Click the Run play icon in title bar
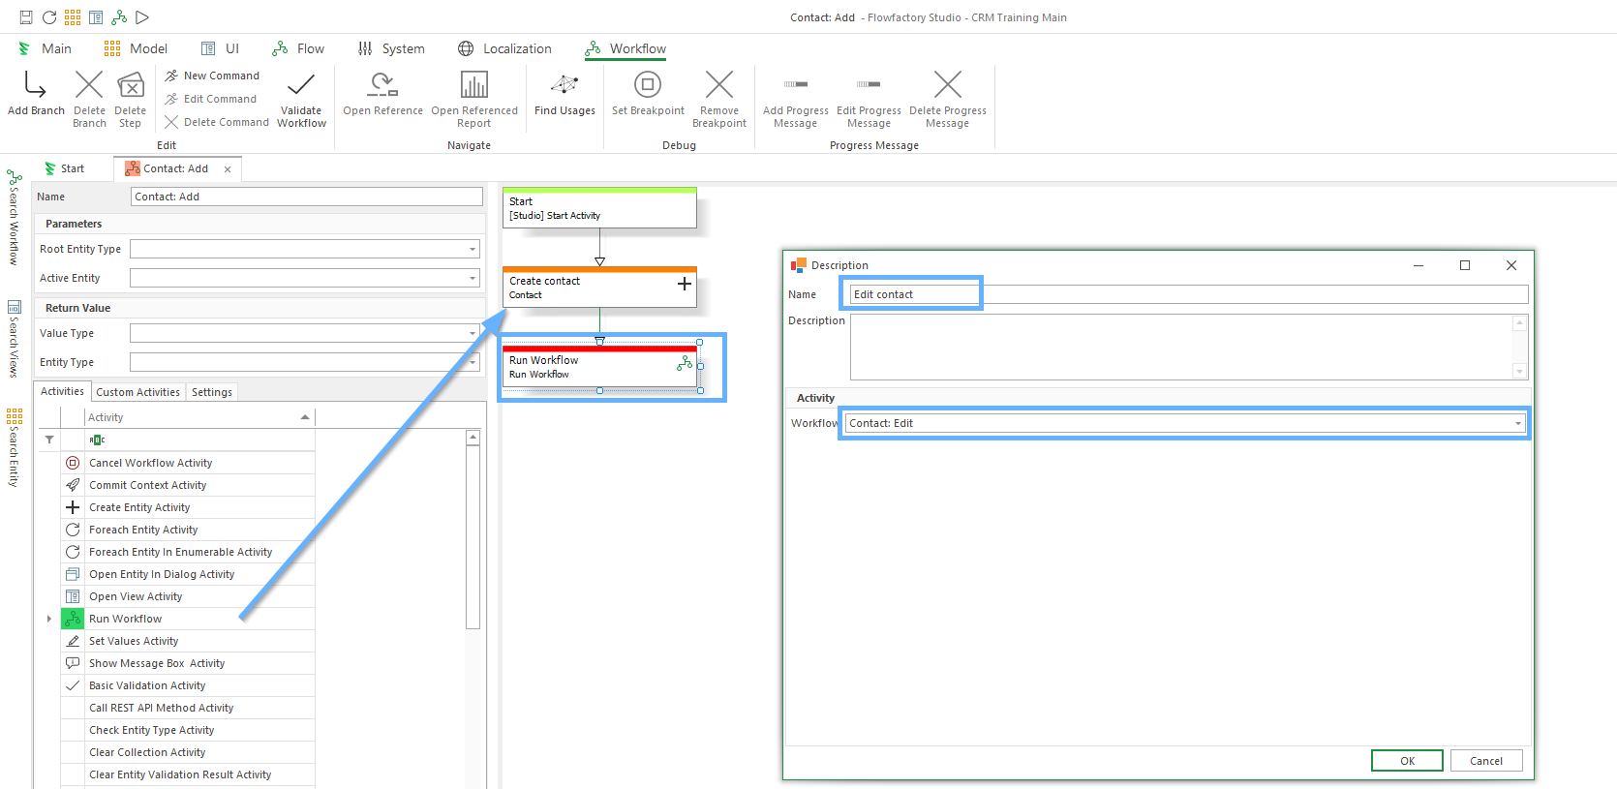The width and height of the screenshot is (1617, 789). 142,17
